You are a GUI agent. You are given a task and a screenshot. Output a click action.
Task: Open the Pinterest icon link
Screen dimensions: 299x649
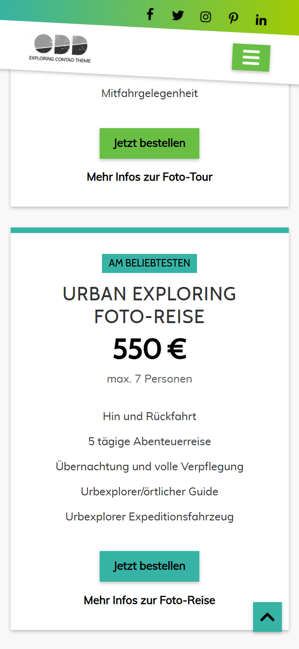point(233,19)
